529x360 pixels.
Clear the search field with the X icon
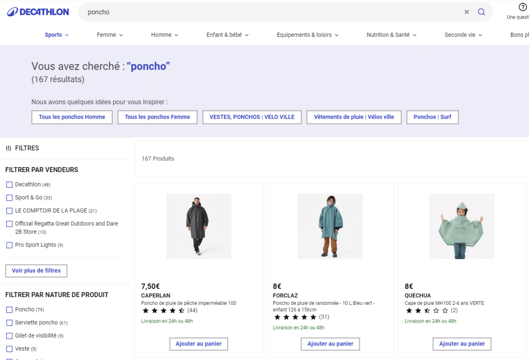[467, 12]
